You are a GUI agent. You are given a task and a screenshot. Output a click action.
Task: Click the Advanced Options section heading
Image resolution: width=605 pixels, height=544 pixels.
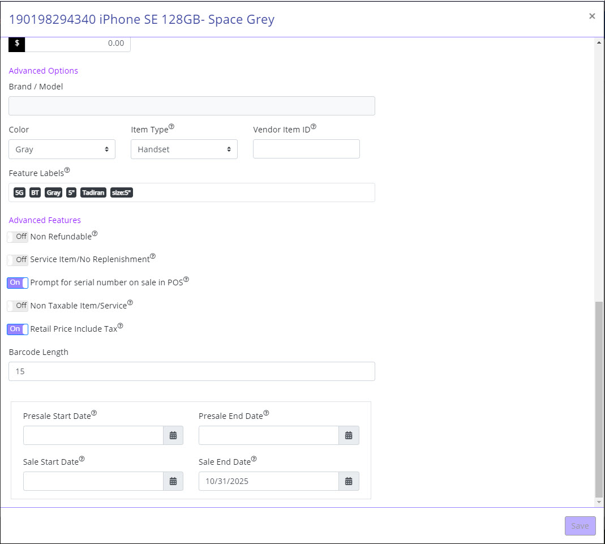tap(43, 71)
